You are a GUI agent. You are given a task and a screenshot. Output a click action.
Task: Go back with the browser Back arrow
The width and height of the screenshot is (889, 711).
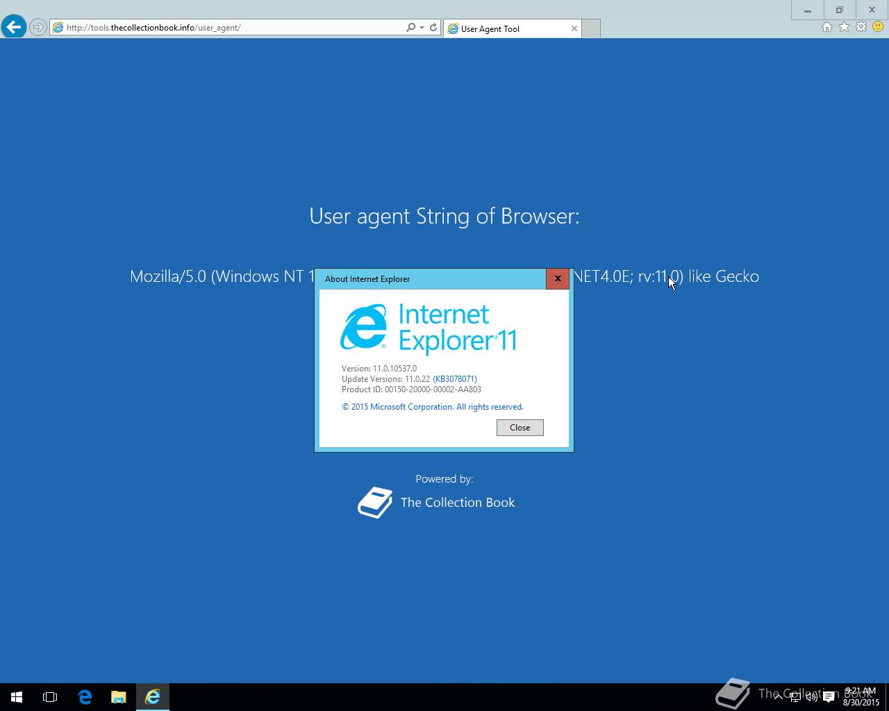(x=13, y=27)
